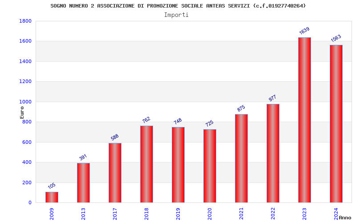356x222 pixels.
Task: Click the value label 1563
Action: [x=336, y=38]
